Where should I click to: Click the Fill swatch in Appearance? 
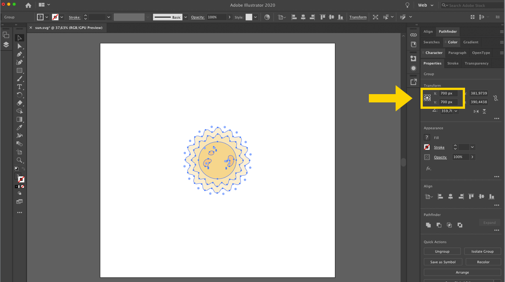427,137
